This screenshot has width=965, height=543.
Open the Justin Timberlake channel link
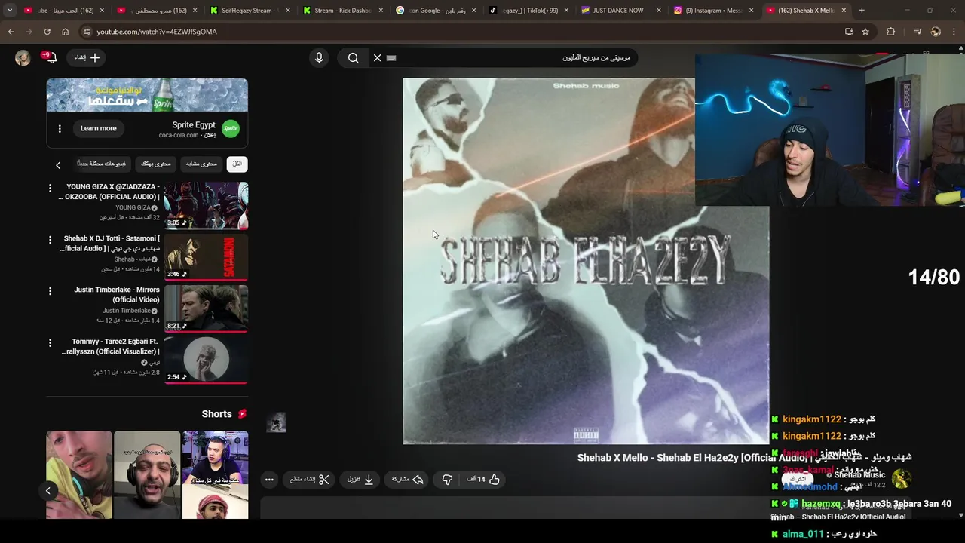point(127,311)
